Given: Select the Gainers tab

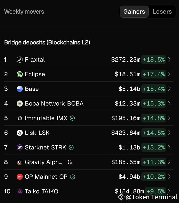Looking at the screenshot, I should tap(134, 11).
